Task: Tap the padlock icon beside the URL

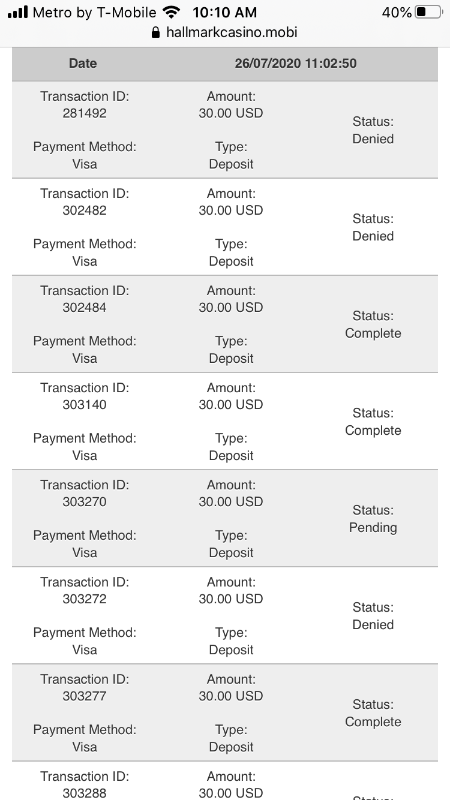Action: (157, 32)
